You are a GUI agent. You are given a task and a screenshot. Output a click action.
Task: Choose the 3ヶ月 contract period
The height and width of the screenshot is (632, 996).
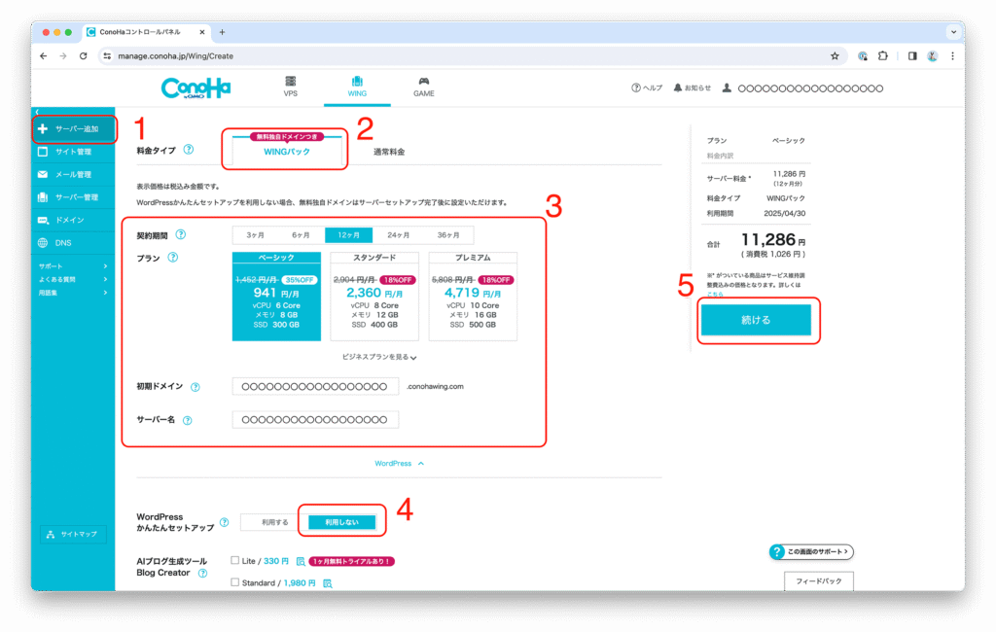pos(256,235)
